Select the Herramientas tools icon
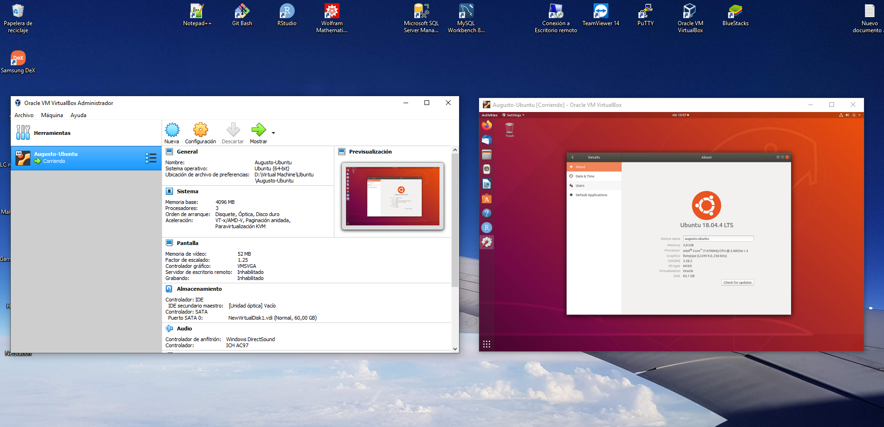Screen dimensions: 884x427 click(x=23, y=133)
